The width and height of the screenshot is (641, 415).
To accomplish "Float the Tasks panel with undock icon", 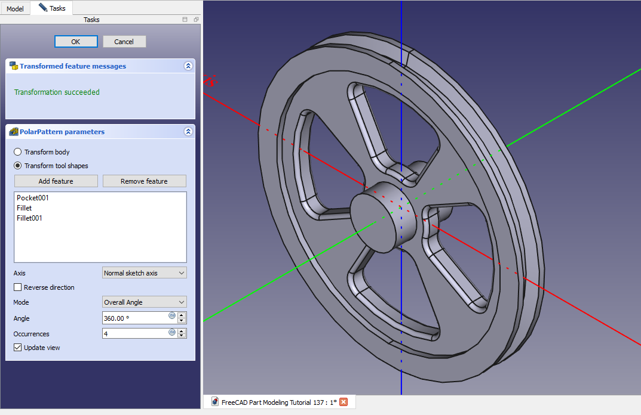I will pos(196,20).
